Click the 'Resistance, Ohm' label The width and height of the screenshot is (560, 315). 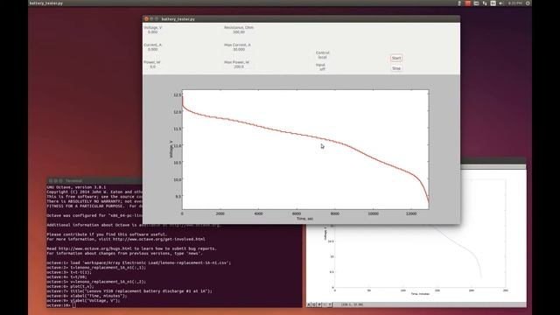pos(239,27)
